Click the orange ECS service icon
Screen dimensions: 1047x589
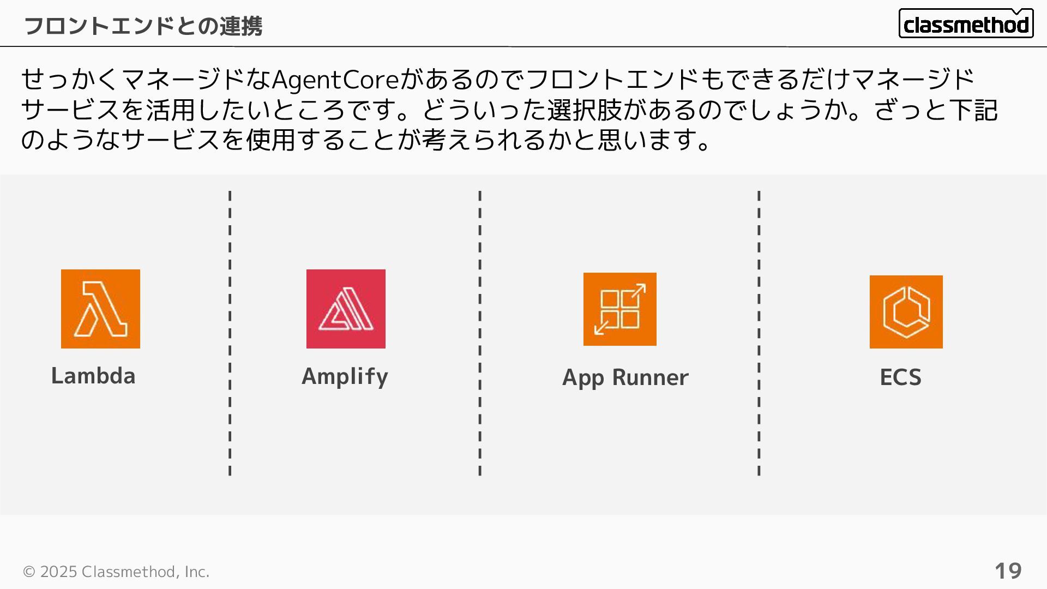tap(906, 312)
